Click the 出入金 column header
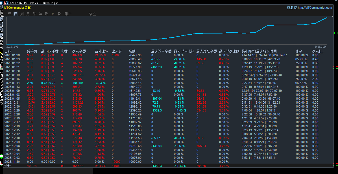Screen dimensions: 338x174 pyautogui.click(x=117, y=51)
